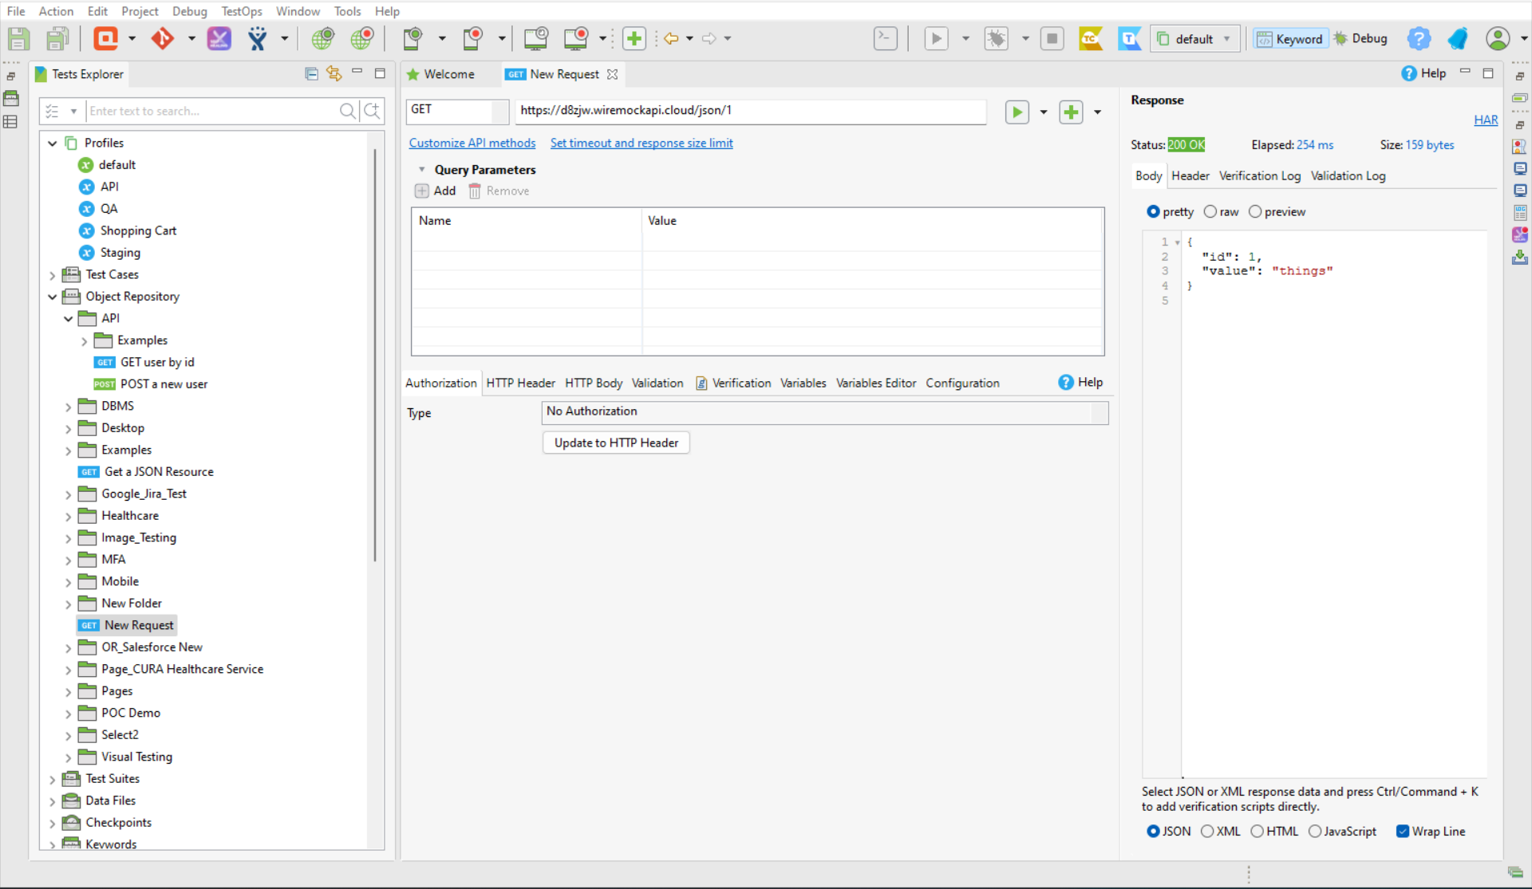Expand the Test Cases tree node
Image resolution: width=1532 pixels, height=889 pixels.
(53, 275)
